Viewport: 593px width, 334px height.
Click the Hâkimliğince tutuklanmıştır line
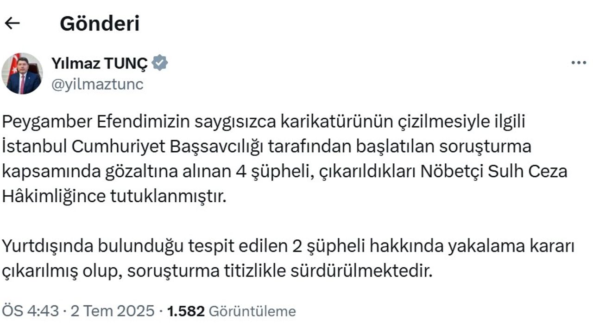pyautogui.click(x=114, y=196)
